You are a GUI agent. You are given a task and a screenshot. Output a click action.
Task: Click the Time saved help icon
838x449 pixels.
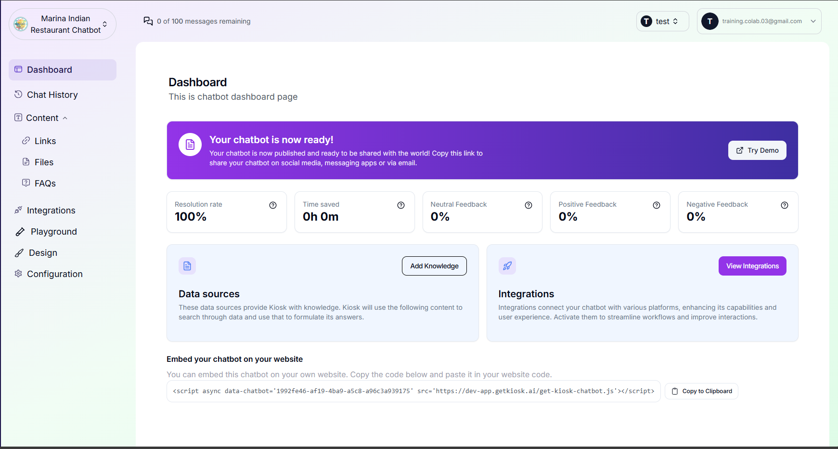(x=401, y=205)
